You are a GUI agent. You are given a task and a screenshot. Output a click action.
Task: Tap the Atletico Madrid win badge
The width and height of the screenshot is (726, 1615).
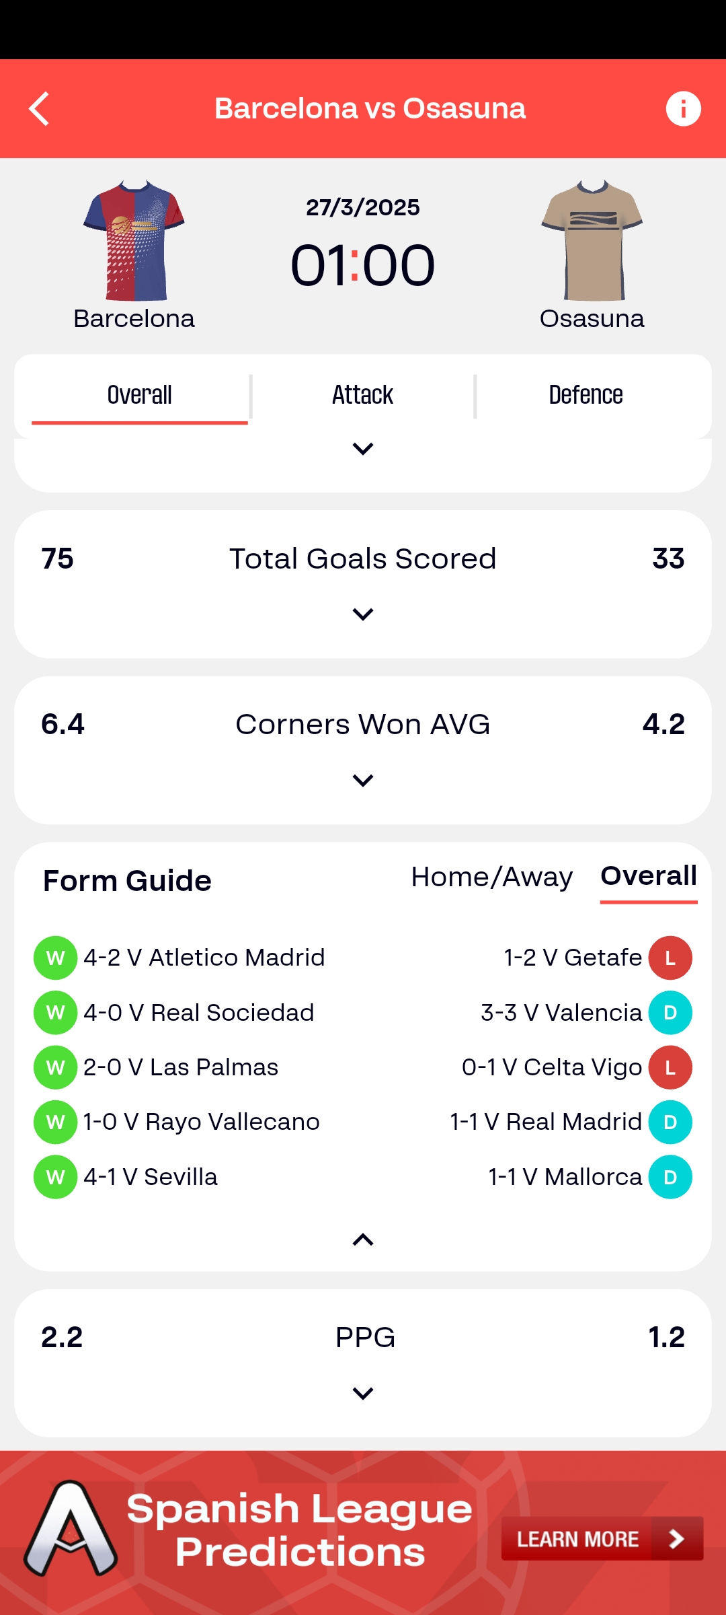tap(55, 958)
